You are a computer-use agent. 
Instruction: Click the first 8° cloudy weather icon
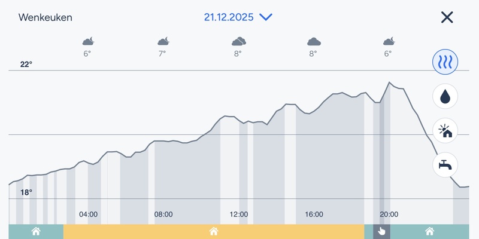(238, 41)
